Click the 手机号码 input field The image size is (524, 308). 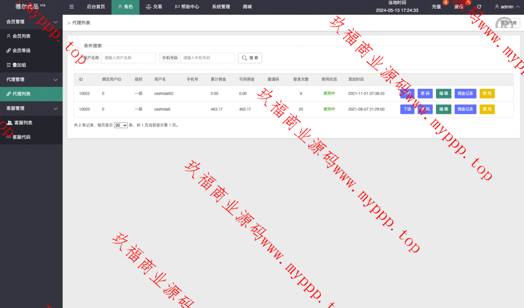(x=207, y=58)
